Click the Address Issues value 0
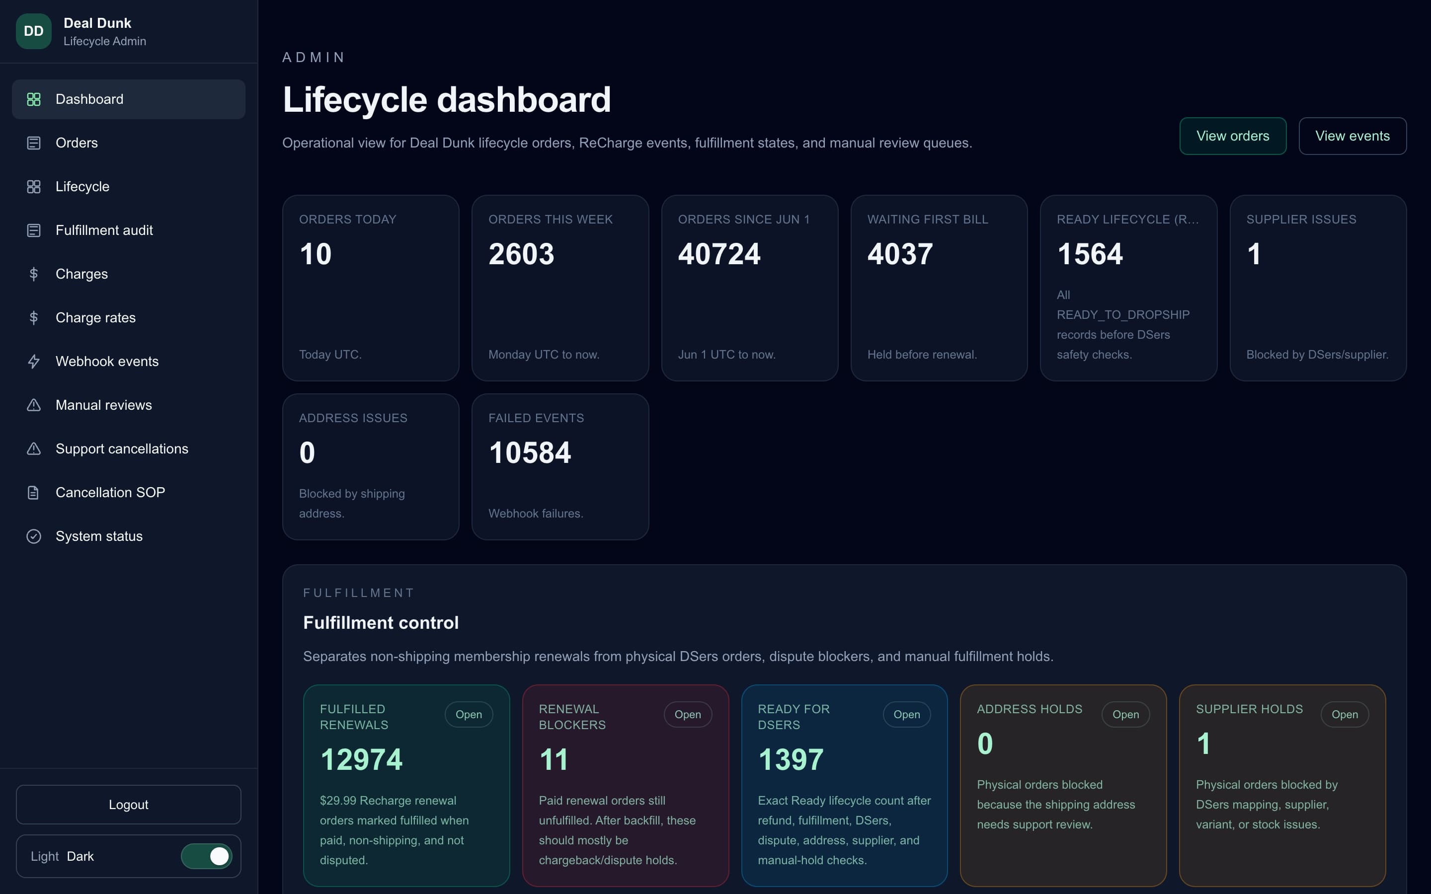 tap(307, 453)
